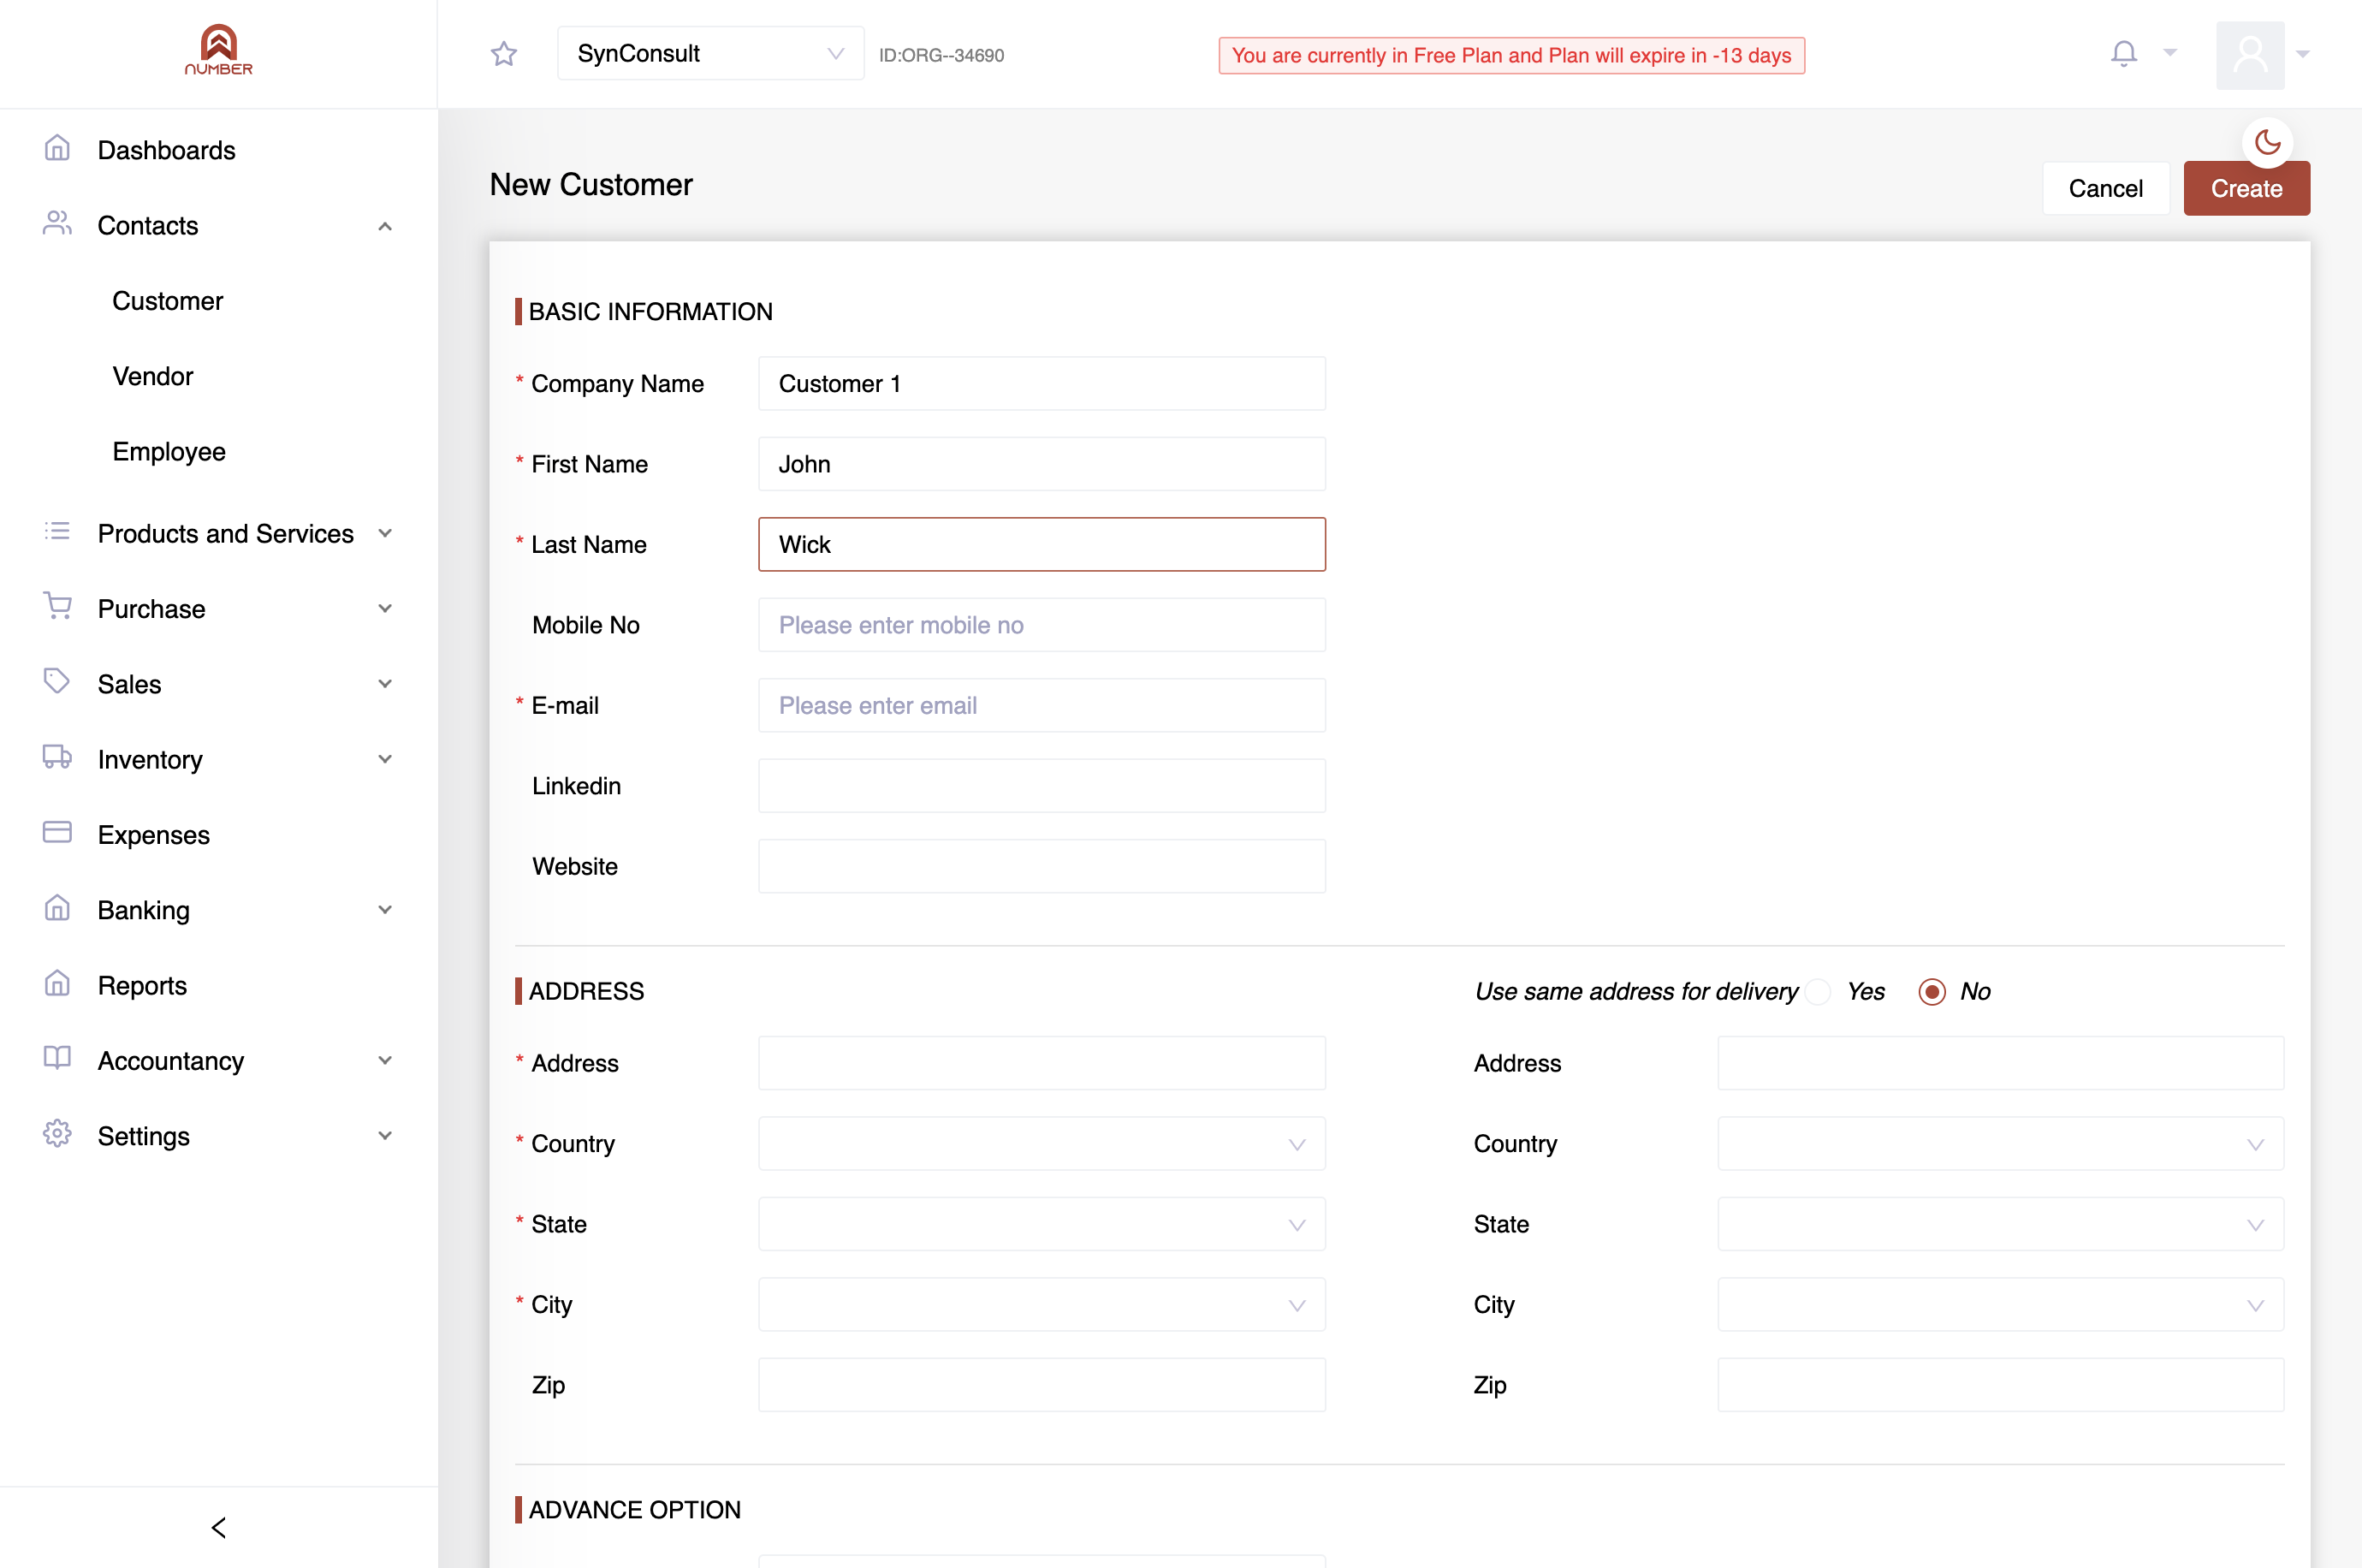Expand the Sales menu chevron
Image resolution: width=2362 pixels, height=1568 pixels.
click(x=385, y=684)
